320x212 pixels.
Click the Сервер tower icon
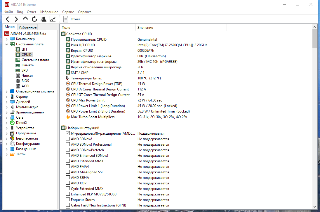pos(12,97)
